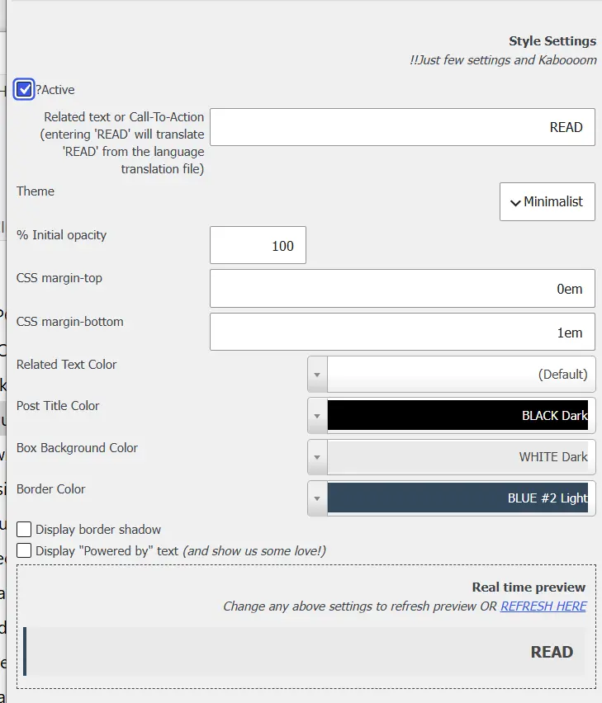Expand Box Background Color dropdown arrow
The height and width of the screenshot is (703, 602).
317,457
